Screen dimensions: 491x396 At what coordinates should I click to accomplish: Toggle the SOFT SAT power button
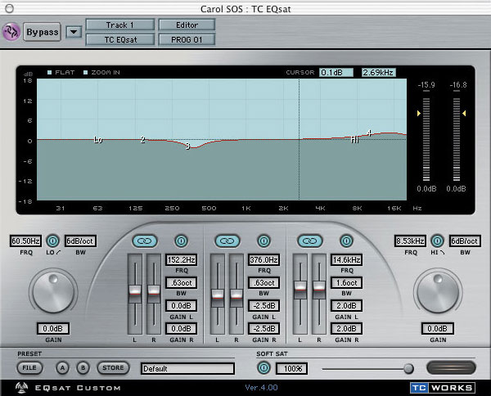264,368
